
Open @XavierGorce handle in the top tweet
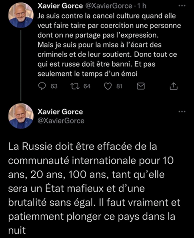point(109,6)
